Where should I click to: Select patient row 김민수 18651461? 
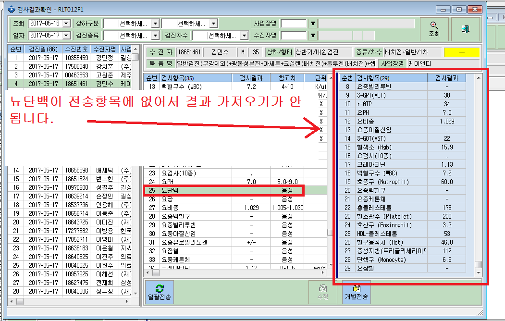70,84
